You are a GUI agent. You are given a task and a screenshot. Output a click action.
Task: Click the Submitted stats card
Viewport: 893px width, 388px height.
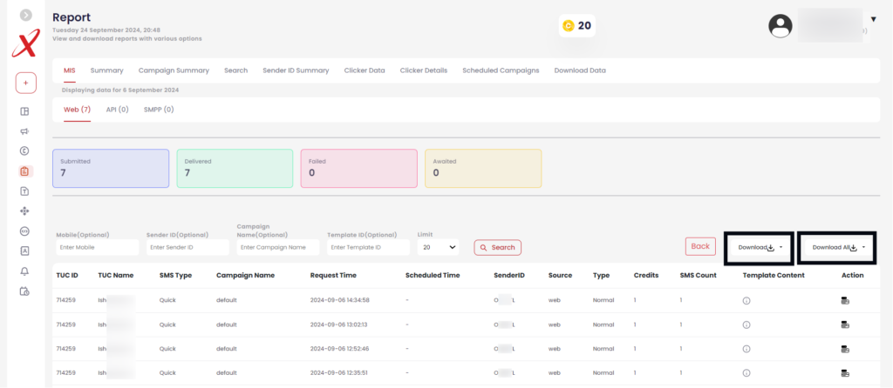pyautogui.click(x=111, y=168)
